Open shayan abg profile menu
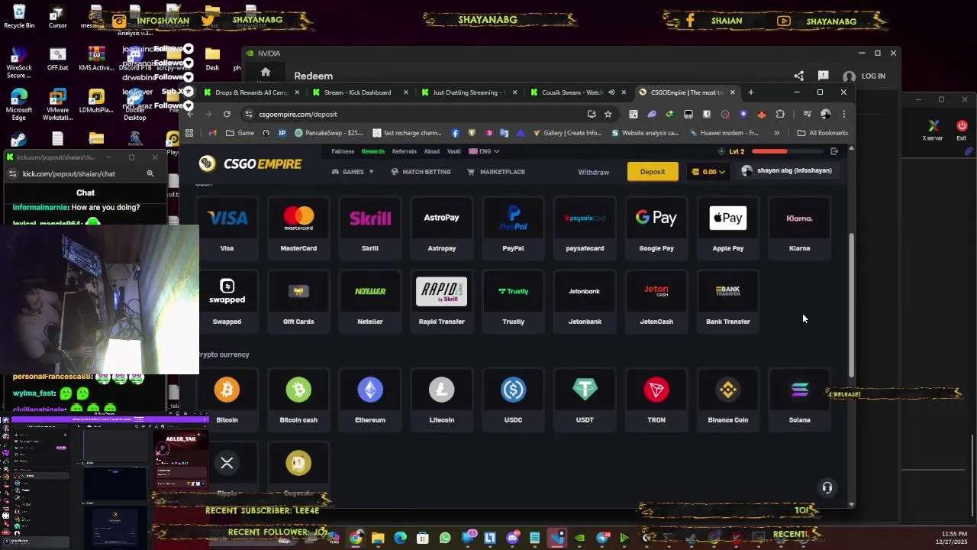977x550 pixels. [788, 171]
